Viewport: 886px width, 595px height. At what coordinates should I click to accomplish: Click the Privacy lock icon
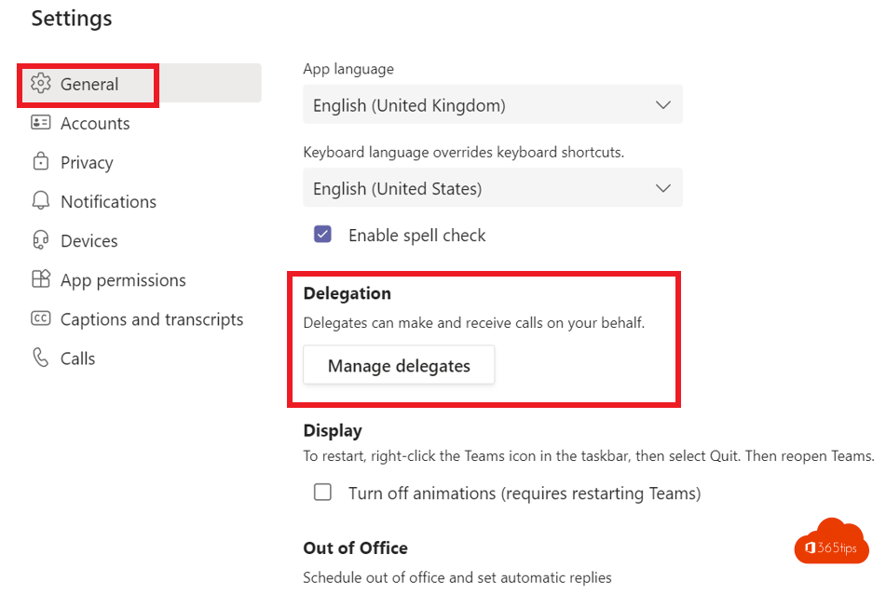click(x=41, y=161)
